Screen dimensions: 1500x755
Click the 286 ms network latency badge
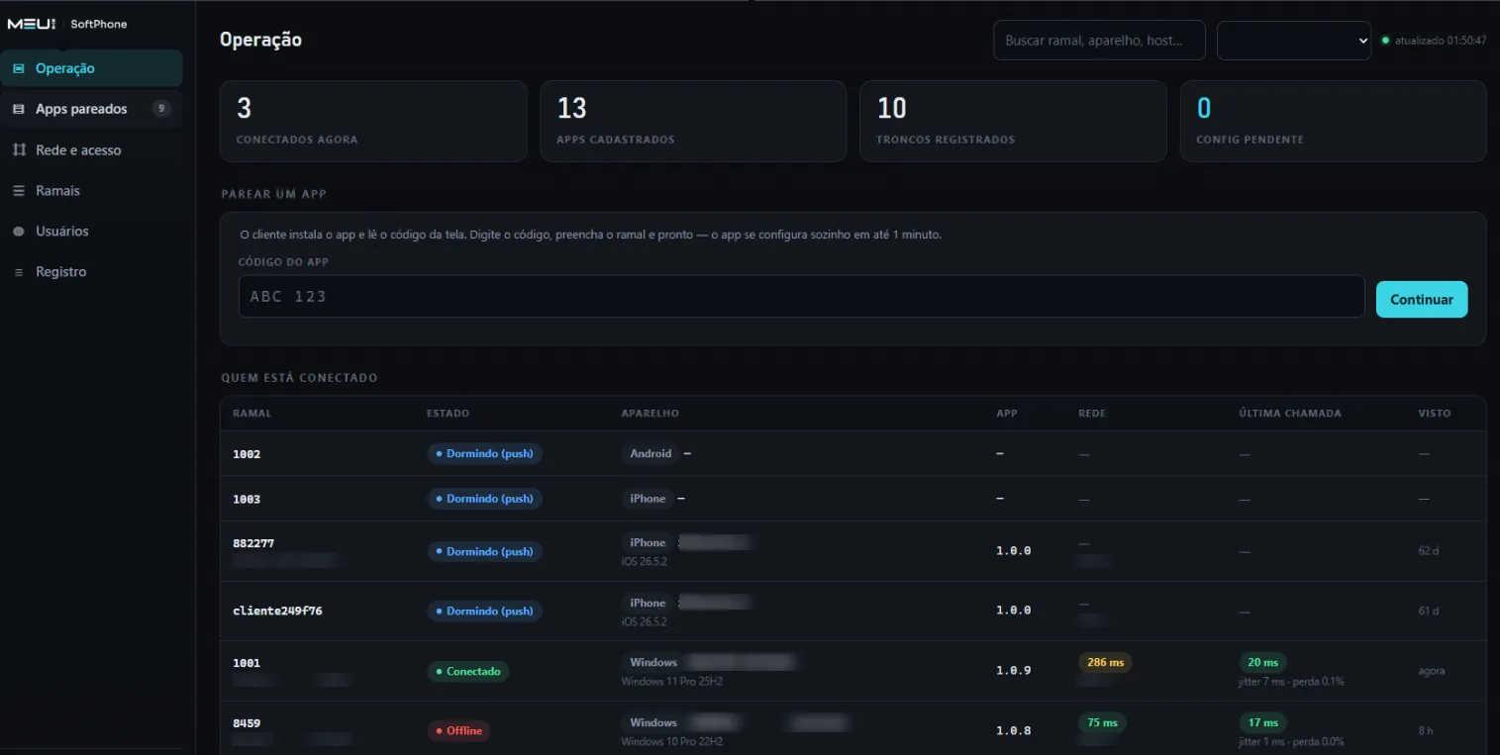point(1105,663)
